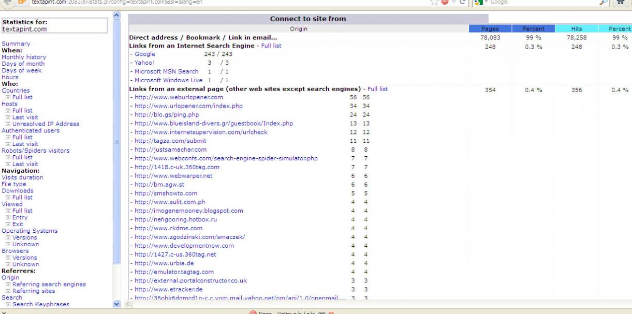
Task: Open the Hours report link
Action: click(x=10, y=78)
